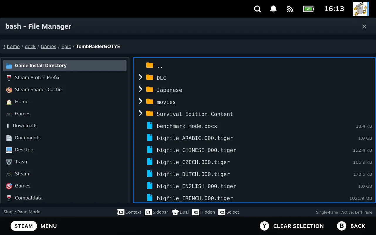Image resolution: width=376 pixels, height=235 pixels.
Task: Click Downloads arrow icon in sidebar
Action: tap(8, 126)
